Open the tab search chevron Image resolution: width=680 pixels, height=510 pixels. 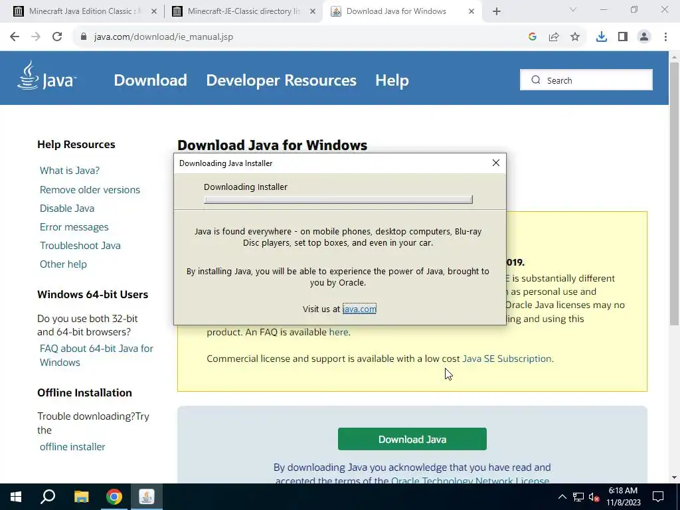(573, 9)
